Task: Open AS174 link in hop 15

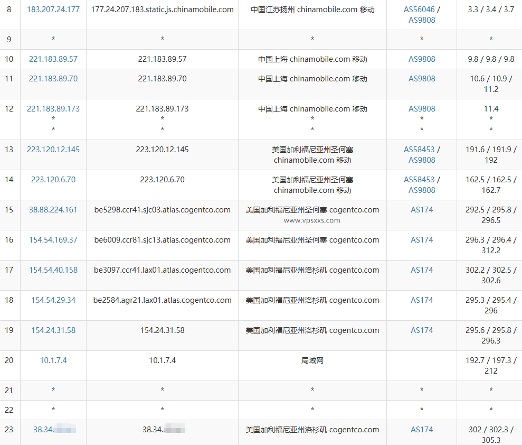Action: click(x=422, y=210)
